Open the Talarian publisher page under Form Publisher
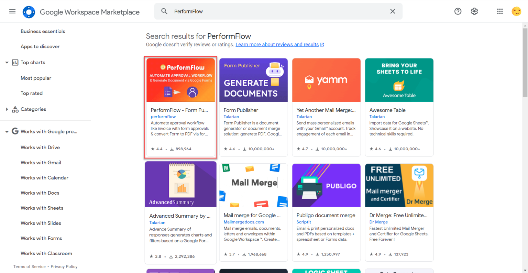Image resolution: width=528 pixels, height=273 pixels. pos(231,117)
